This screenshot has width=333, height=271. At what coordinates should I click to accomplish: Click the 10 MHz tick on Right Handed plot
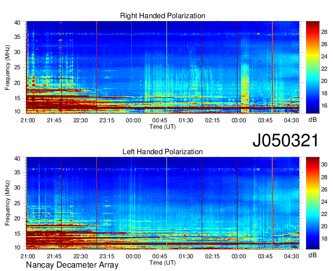coord(17,111)
